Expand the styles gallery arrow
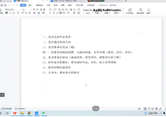The width and height of the screenshot is (166, 117). [x=123, y=13]
